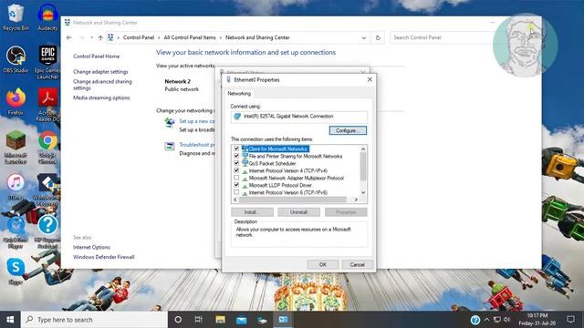584x328 pixels.
Task: Open Acrobat Reader DC icon
Action: 47,105
